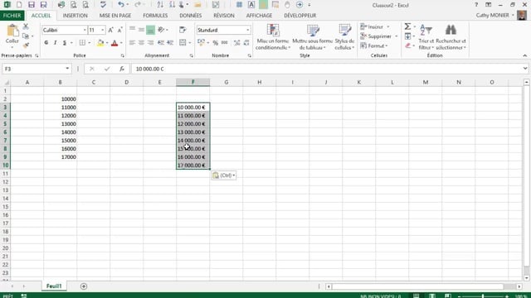Switch to the INSERTION ribbon tab
This screenshot has height=298, width=531.
[x=76, y=16]
